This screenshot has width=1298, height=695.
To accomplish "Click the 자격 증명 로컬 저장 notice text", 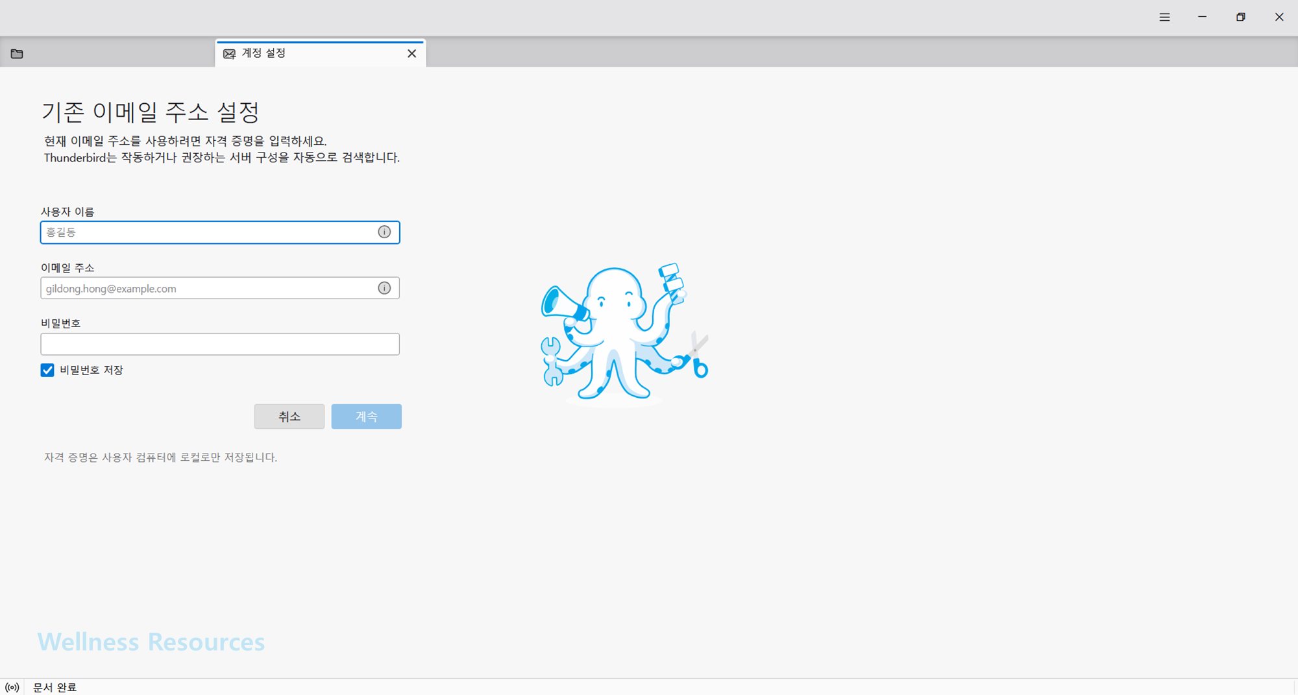I will tap(160, 457).
